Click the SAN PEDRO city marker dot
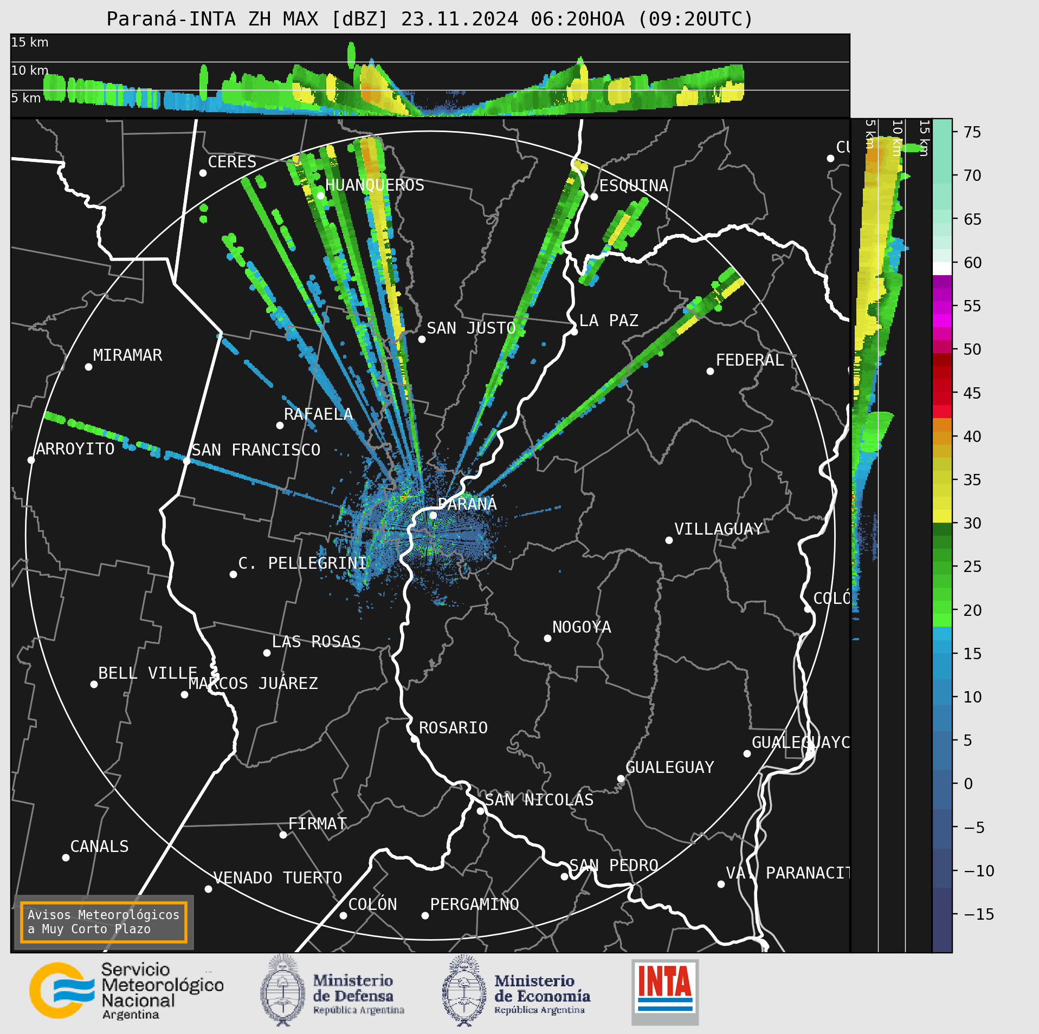Screen dimensions: 1039x1034 [x=564, y=876]
